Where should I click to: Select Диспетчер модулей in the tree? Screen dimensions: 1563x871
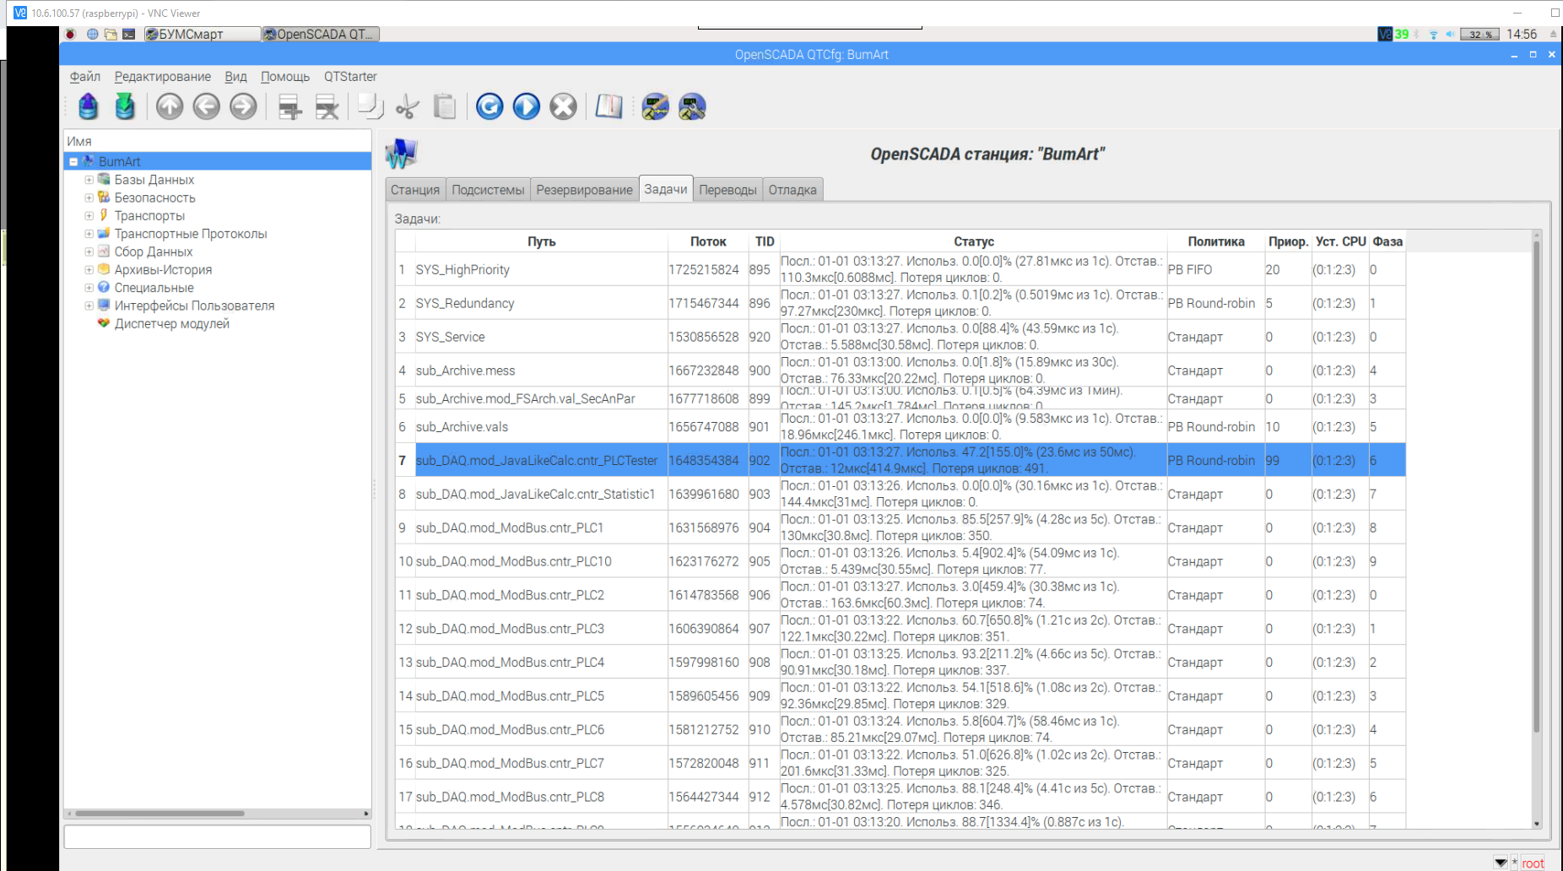coord(171,324)
